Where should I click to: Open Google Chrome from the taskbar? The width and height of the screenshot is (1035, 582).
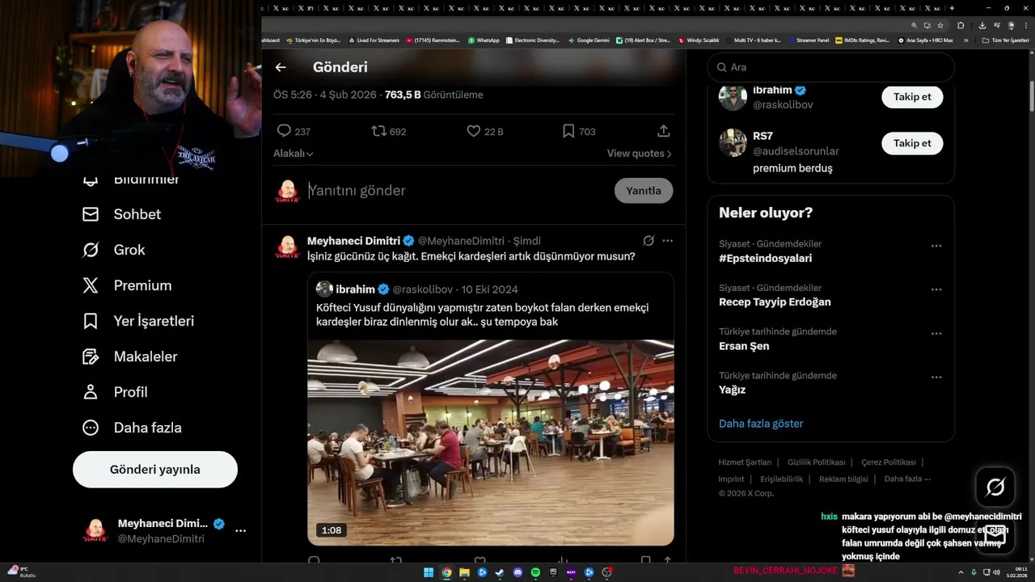pos(446,572)
